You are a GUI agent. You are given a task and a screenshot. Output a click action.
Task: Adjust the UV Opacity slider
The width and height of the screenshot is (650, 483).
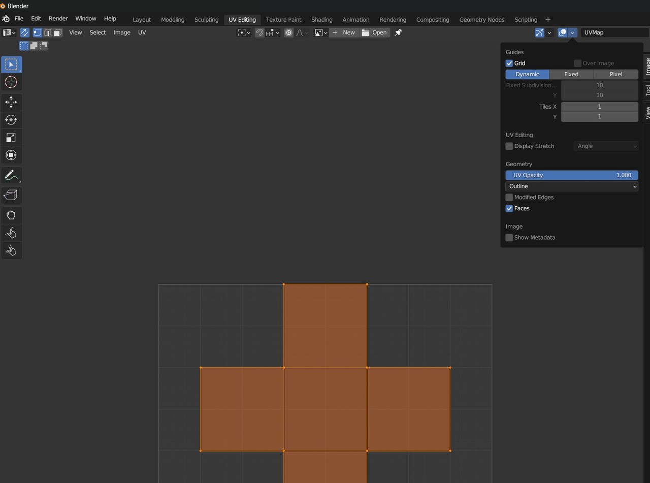(572, 175)
